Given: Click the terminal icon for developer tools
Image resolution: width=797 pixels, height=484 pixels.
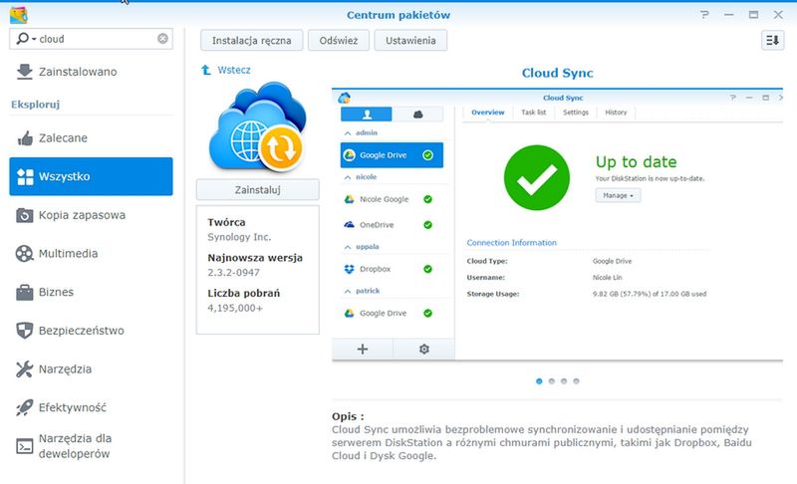Looking at the screenshot, I should pyautogui.click(x=24, y=446).
